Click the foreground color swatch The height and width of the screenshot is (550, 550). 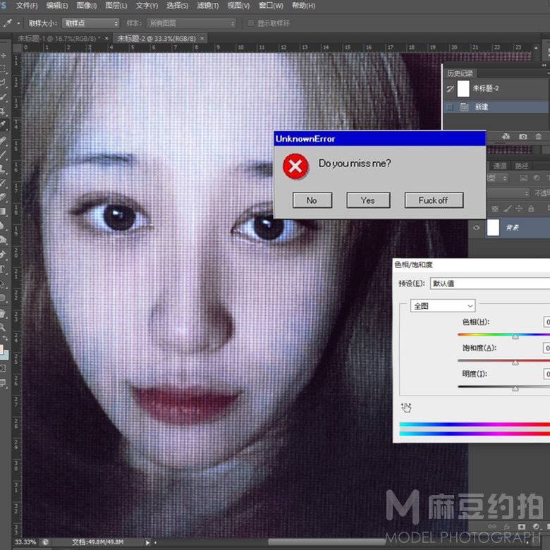click(x=1, y=349)
